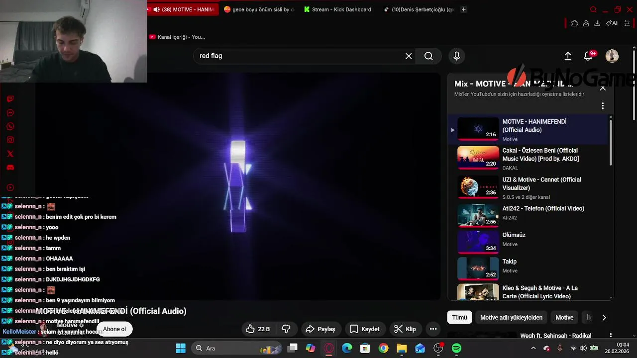Viewport: 637px width, 358px height.
Task: Switch to the Stream - Kick Dashboard tab
Action: [x=337, y=9]
